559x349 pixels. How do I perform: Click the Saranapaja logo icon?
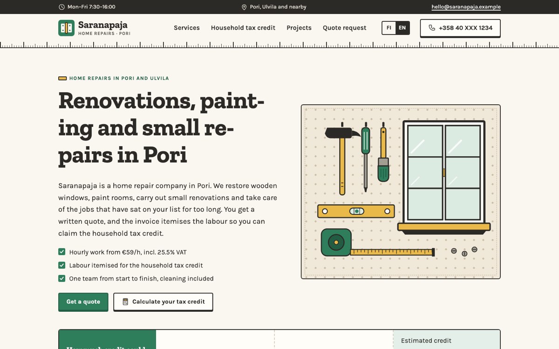coord(66,28)
